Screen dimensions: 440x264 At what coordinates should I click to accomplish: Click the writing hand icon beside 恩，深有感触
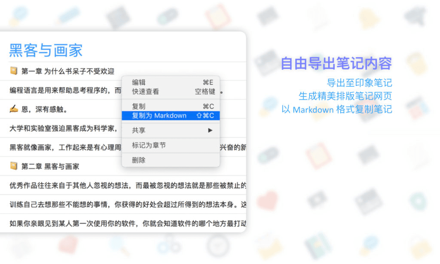[x=13, y=109]
